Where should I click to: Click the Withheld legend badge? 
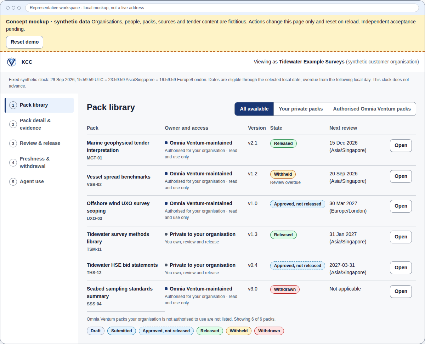click(239, 331)
